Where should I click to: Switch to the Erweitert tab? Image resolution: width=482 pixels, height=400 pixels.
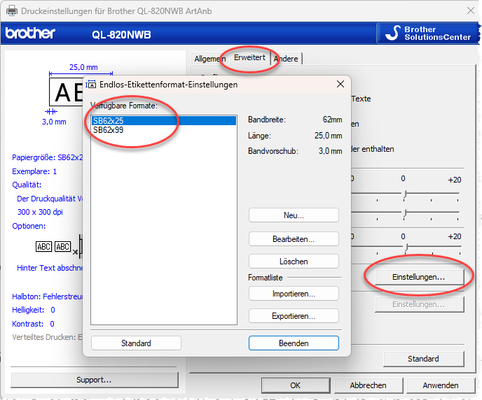pyautogui.click(x=249, y=57)
